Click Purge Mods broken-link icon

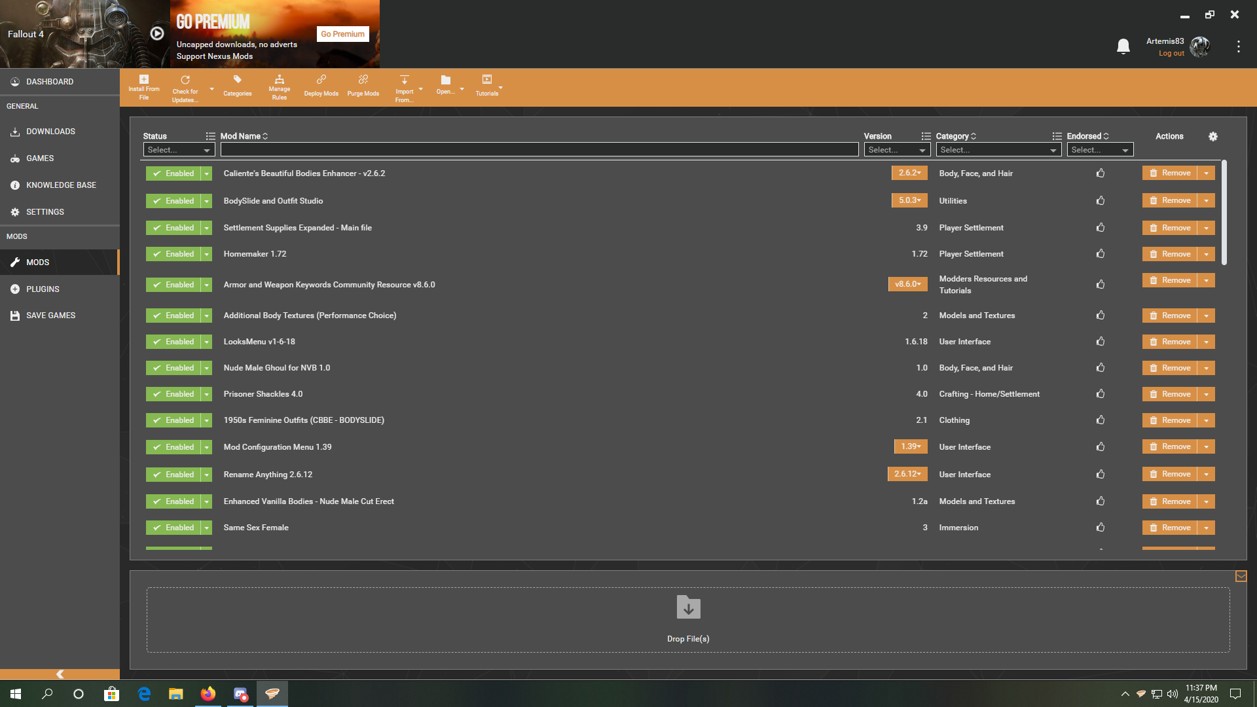363,80
